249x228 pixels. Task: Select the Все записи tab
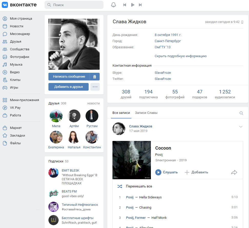coord(121,113)
